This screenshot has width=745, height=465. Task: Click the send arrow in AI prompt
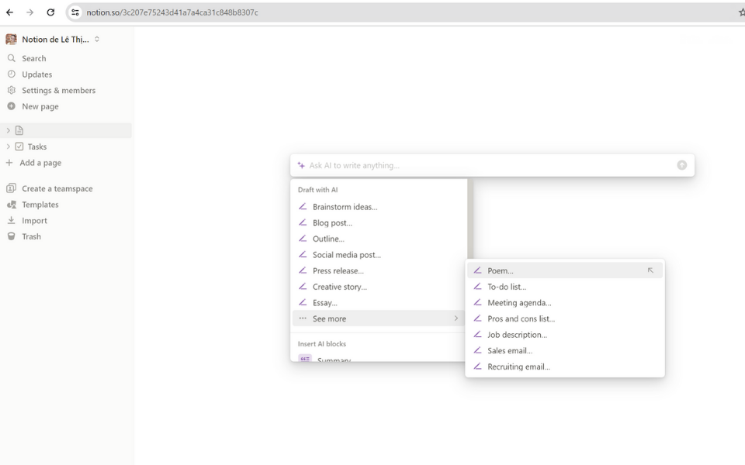click(682, 165)
